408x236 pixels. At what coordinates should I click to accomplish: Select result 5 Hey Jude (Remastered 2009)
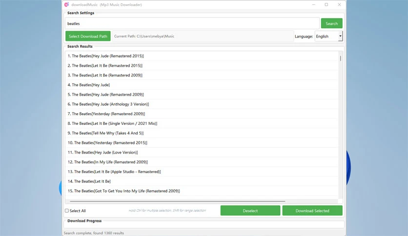[x=202, y=94]
